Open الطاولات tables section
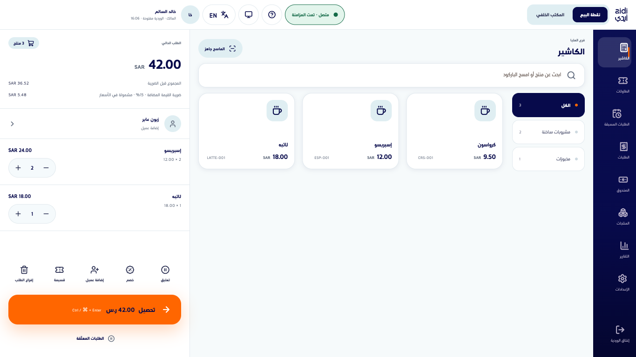Image resolution: width=636 pixels, height=357 pixels. 622,85
